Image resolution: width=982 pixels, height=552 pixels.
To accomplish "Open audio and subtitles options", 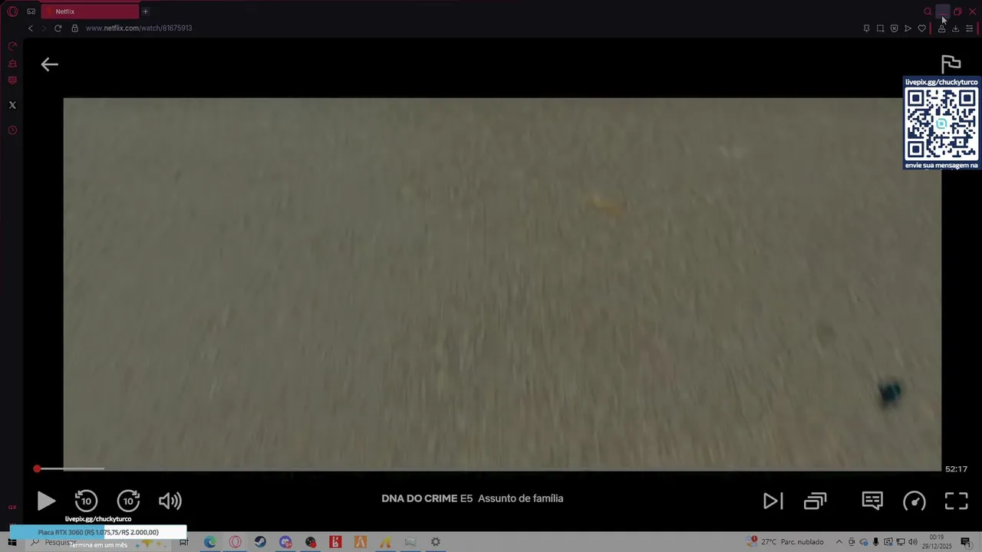I will click(872, 501).
